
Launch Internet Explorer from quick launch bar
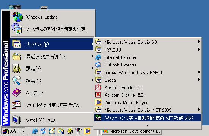[35, 131]
